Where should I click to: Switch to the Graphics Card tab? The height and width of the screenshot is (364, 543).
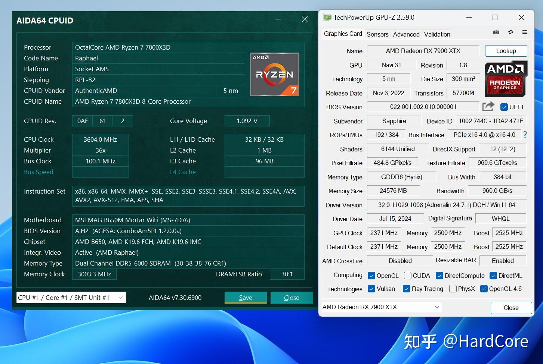(x=343, y=34)
